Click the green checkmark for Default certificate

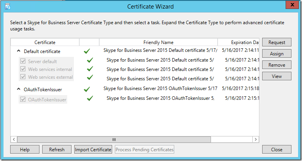(87, 51)
